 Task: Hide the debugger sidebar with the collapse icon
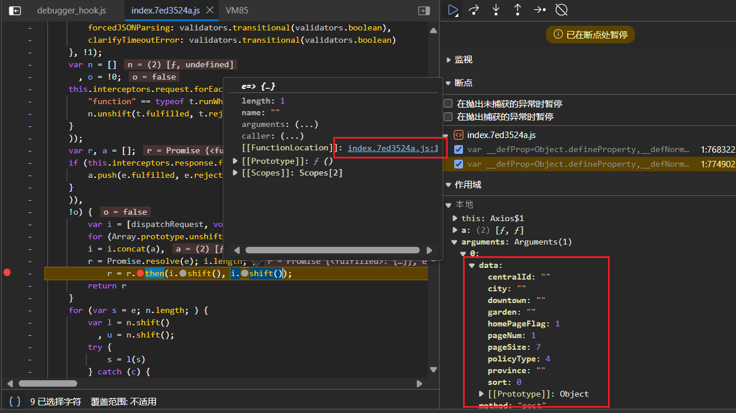424,11
